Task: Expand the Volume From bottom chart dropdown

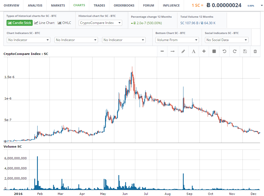Action: [x=177, y=40]
